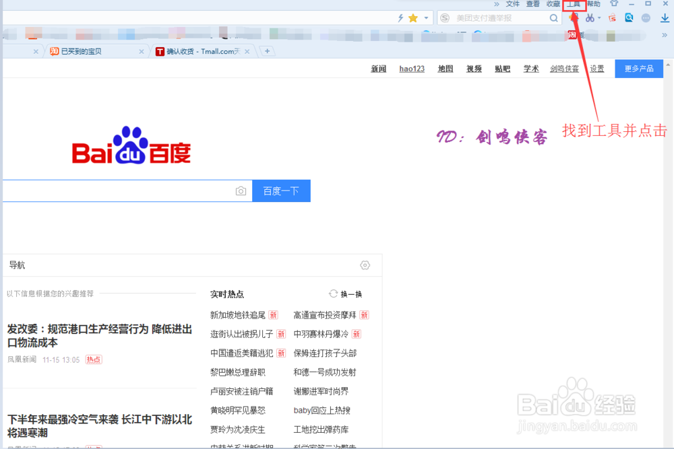Click the favorites star icon on the toolbar

point(412,18)
